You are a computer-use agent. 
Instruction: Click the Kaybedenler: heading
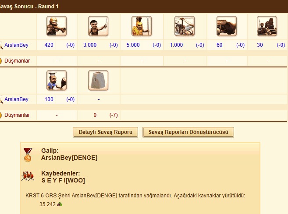click(60, 173)
